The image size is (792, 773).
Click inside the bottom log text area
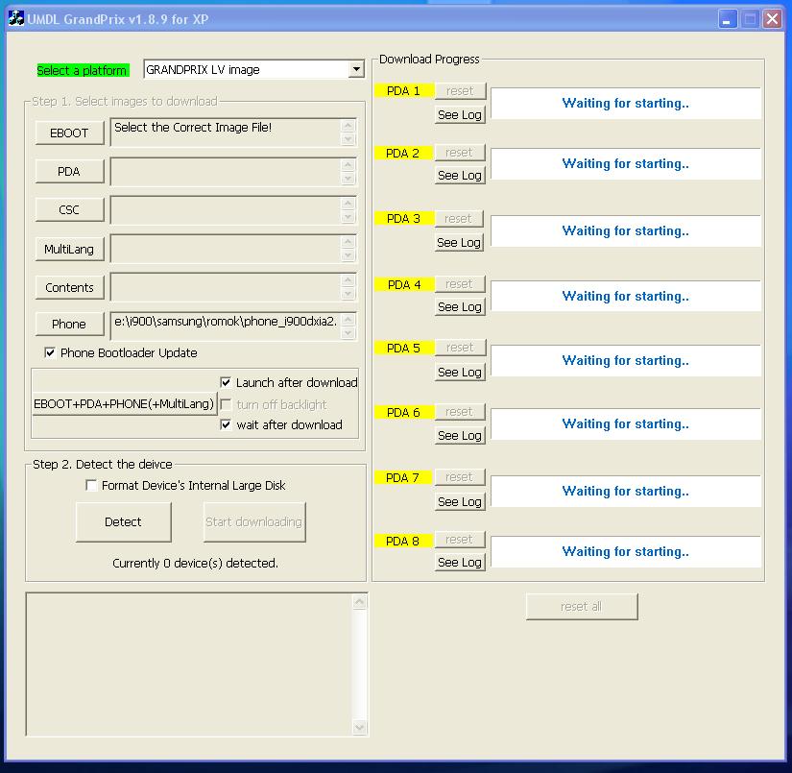click(x=189, y=664)
